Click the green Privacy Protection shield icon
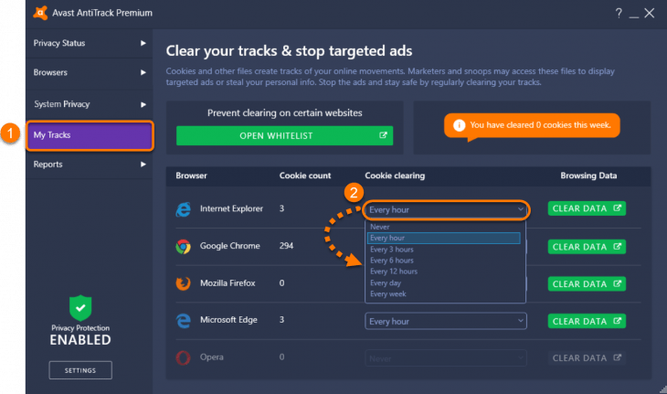Image resolution: width=667 pixels, height=394 pixels. click(x=80, y=308)
